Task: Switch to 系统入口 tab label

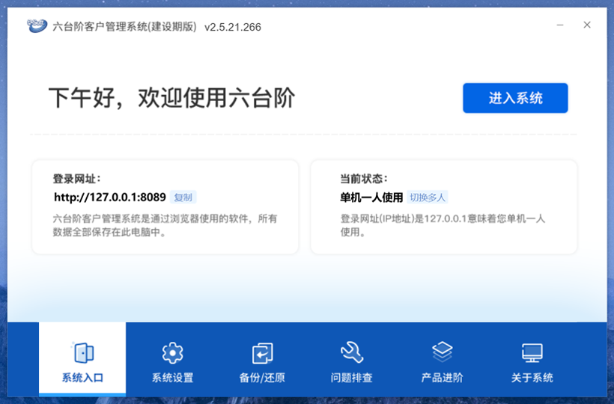Action: pyautogui.click(x=82, y=377)
